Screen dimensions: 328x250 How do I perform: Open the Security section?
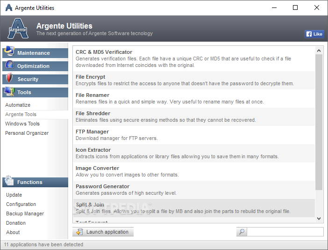[36, 79]
